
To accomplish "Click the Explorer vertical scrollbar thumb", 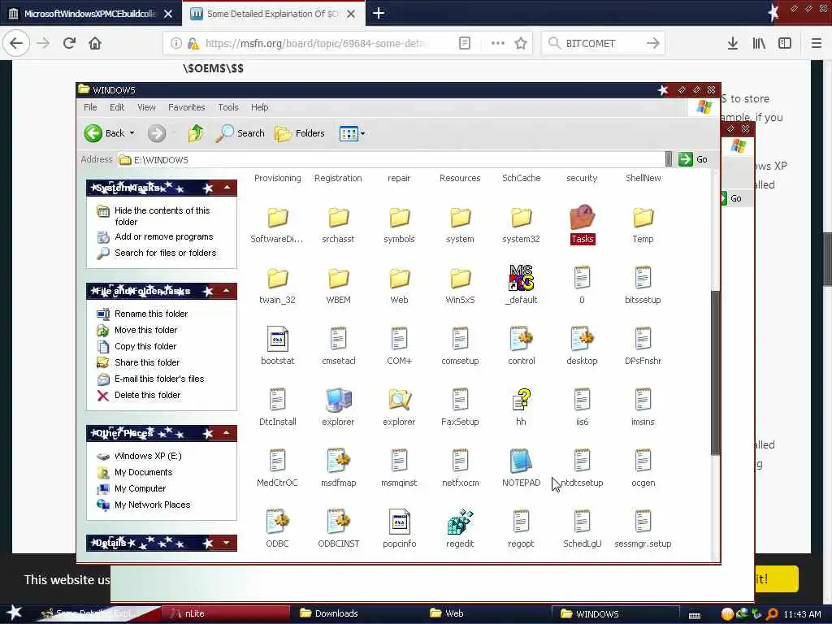I will tap(715, 372).
